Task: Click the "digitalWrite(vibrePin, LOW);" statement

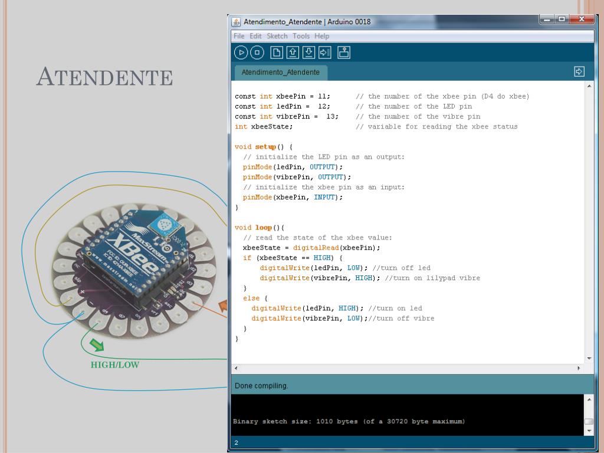Action: click(310, 318)
